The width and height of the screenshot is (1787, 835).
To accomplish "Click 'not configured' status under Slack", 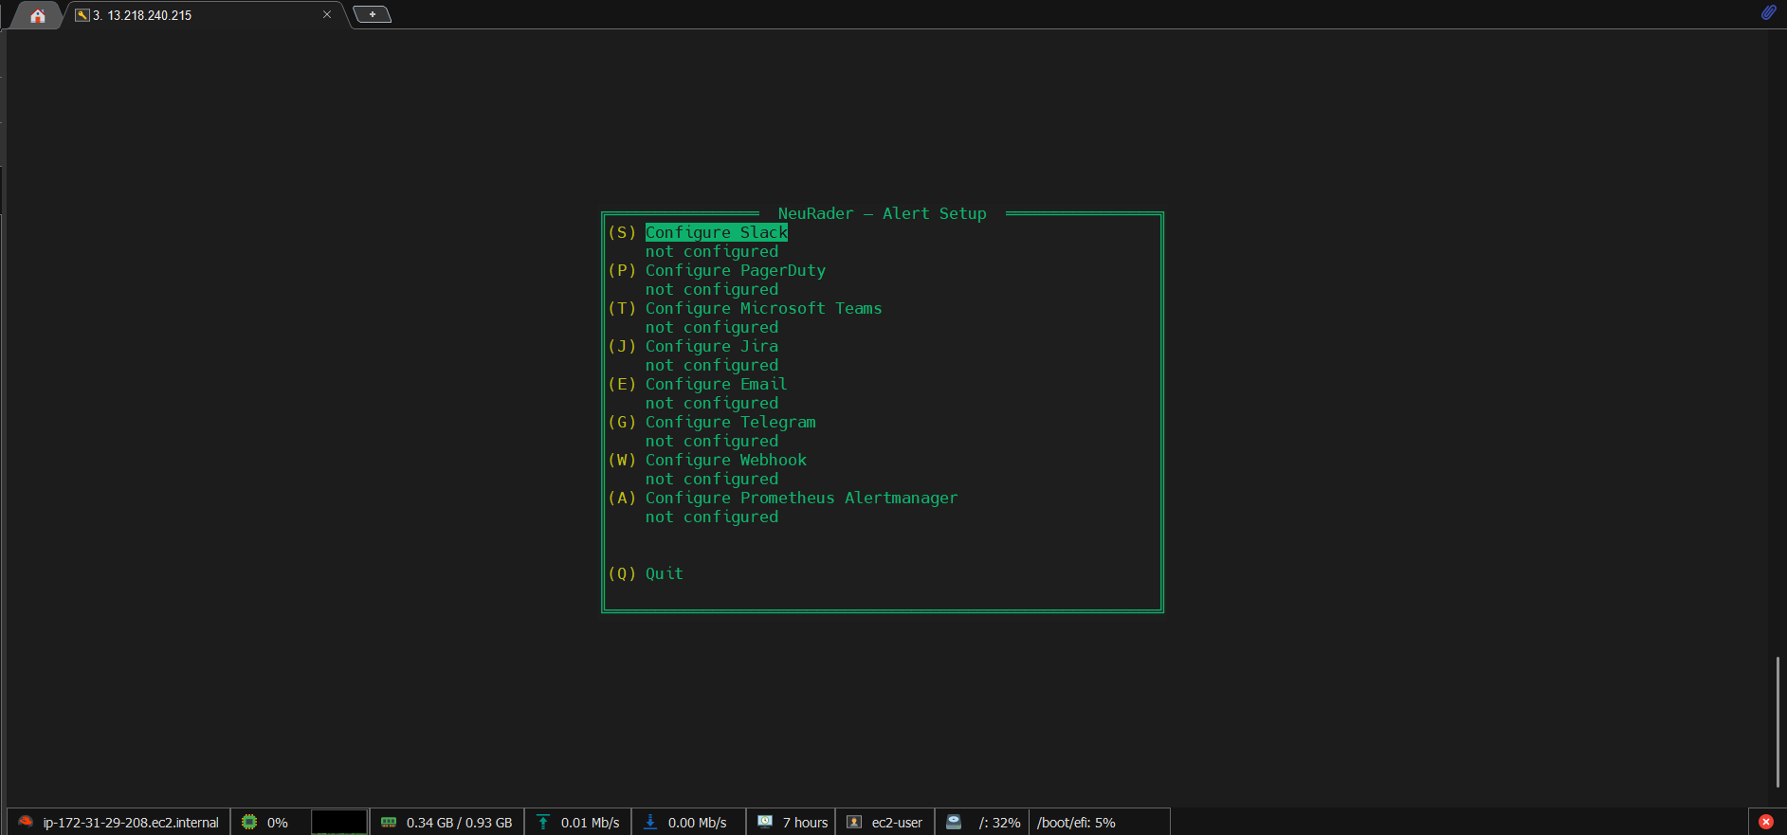I will pyautogui.click(x=712, y=251).
